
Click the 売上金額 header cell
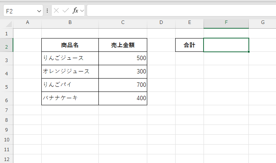click(x=123, y=45)
